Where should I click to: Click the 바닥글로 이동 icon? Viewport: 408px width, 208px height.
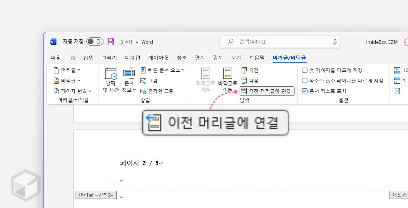(x=228, y=73)
